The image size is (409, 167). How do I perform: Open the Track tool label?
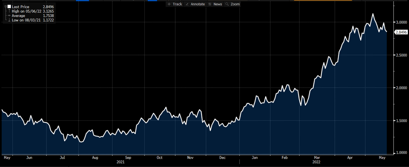coord(177,4)
